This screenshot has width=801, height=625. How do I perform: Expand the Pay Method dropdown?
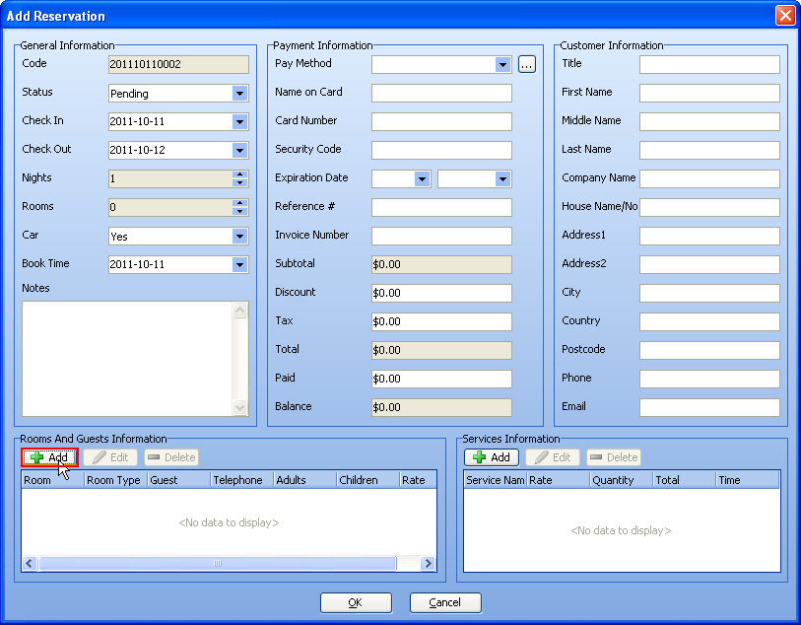(502, 65)
